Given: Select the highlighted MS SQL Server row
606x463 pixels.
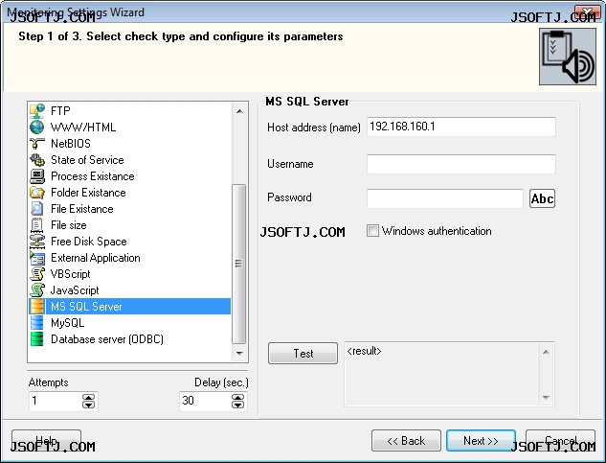Looking at the screenshot, I should click(130, 306).
